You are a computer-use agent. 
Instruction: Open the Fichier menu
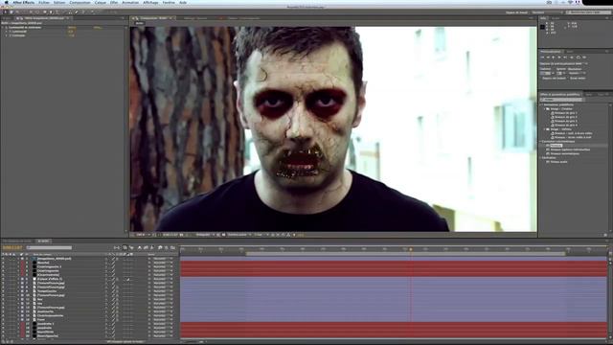tap(44, 2)
